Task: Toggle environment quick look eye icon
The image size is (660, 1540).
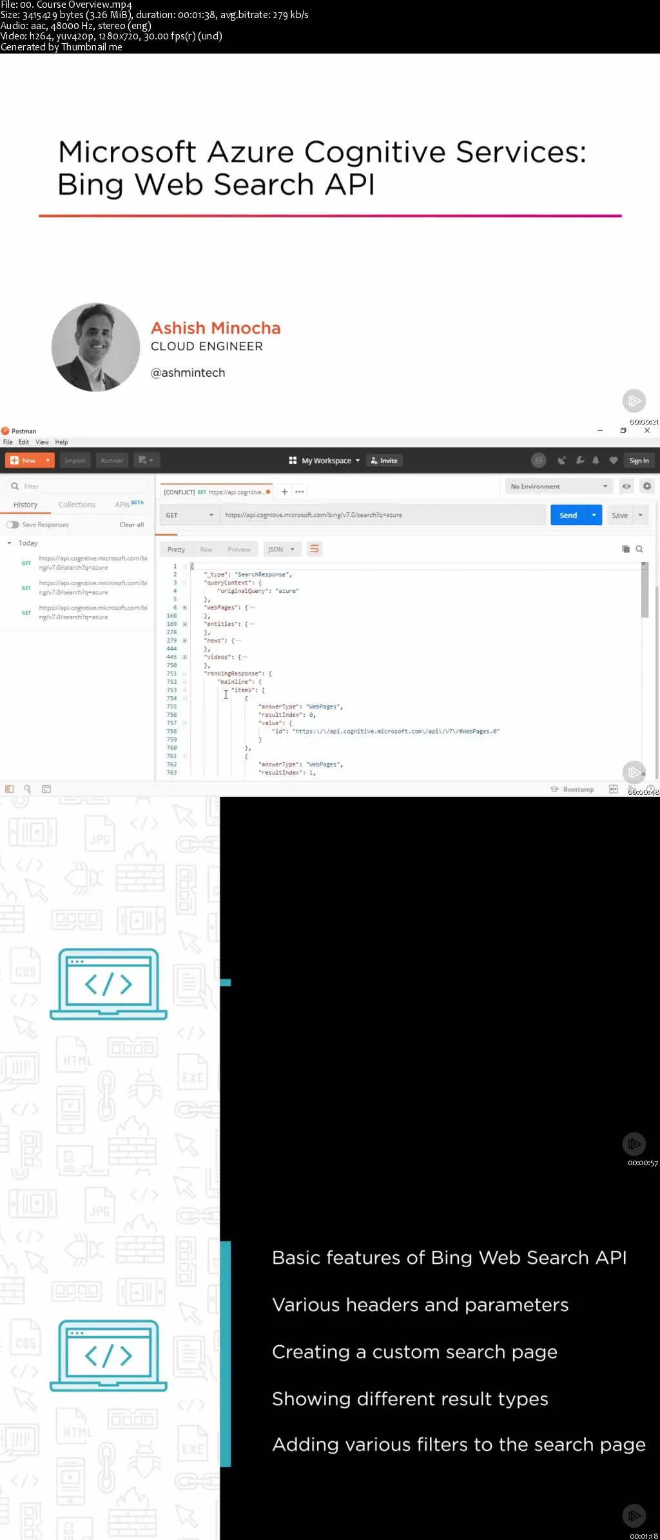Action: (626, 486)
